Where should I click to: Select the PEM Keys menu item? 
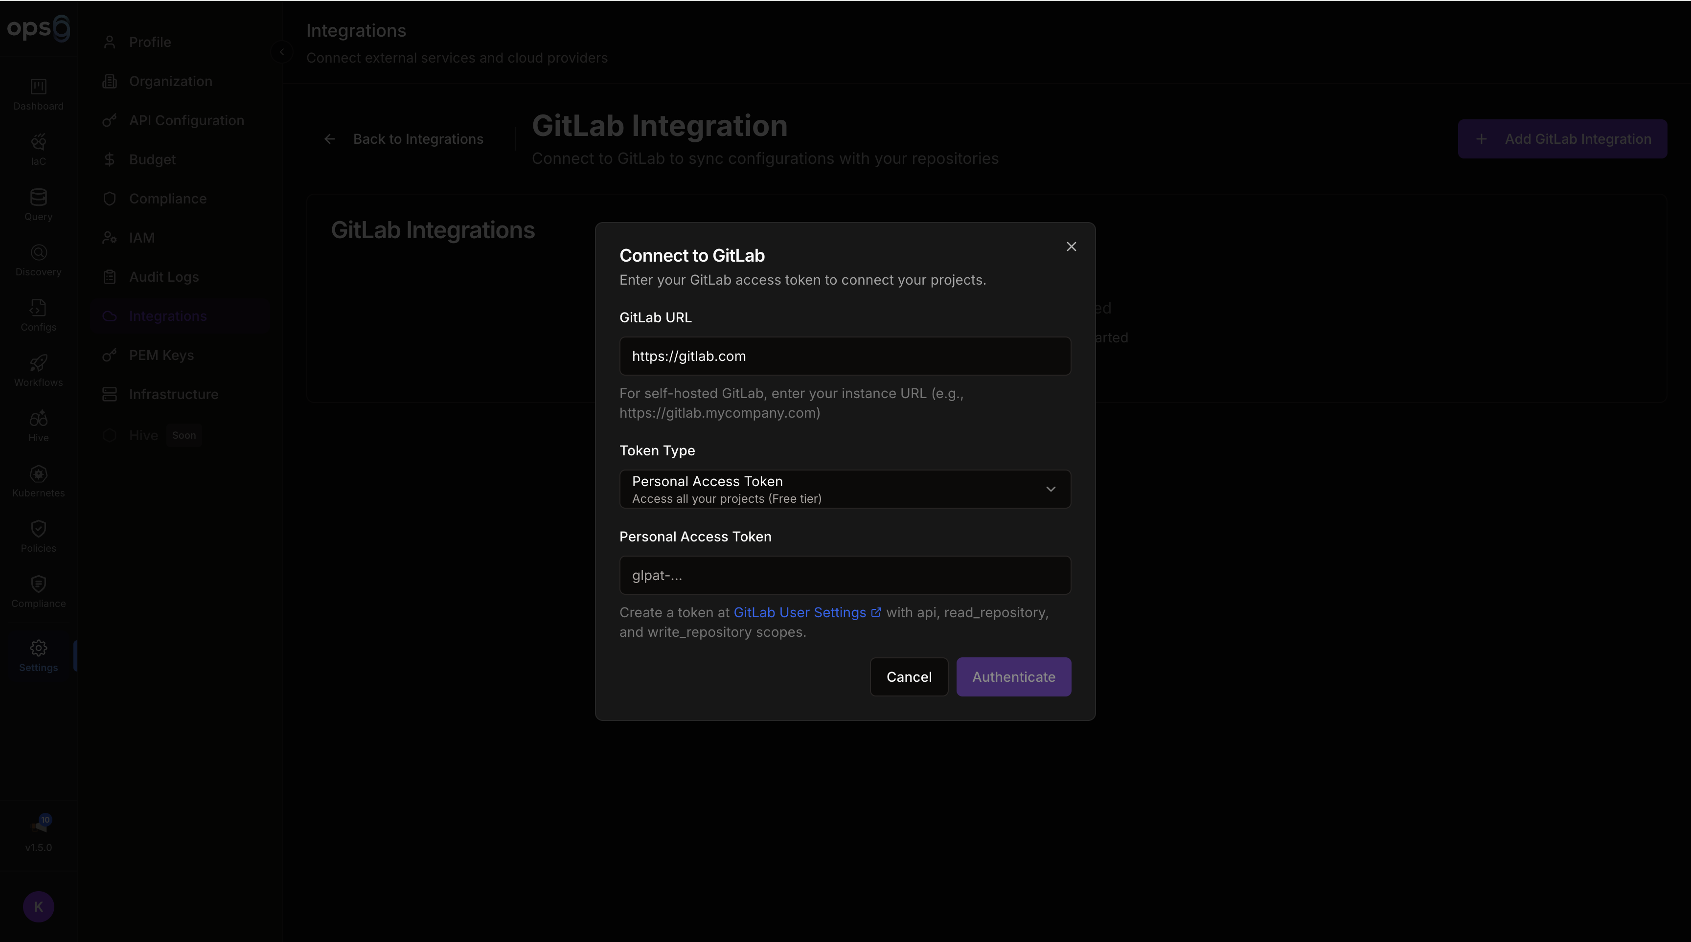pyautogui.click(x=161, y=356)
